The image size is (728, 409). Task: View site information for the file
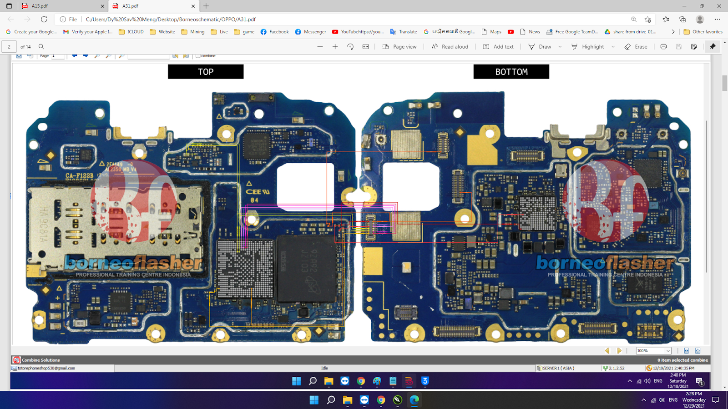(x=69, y=19)
